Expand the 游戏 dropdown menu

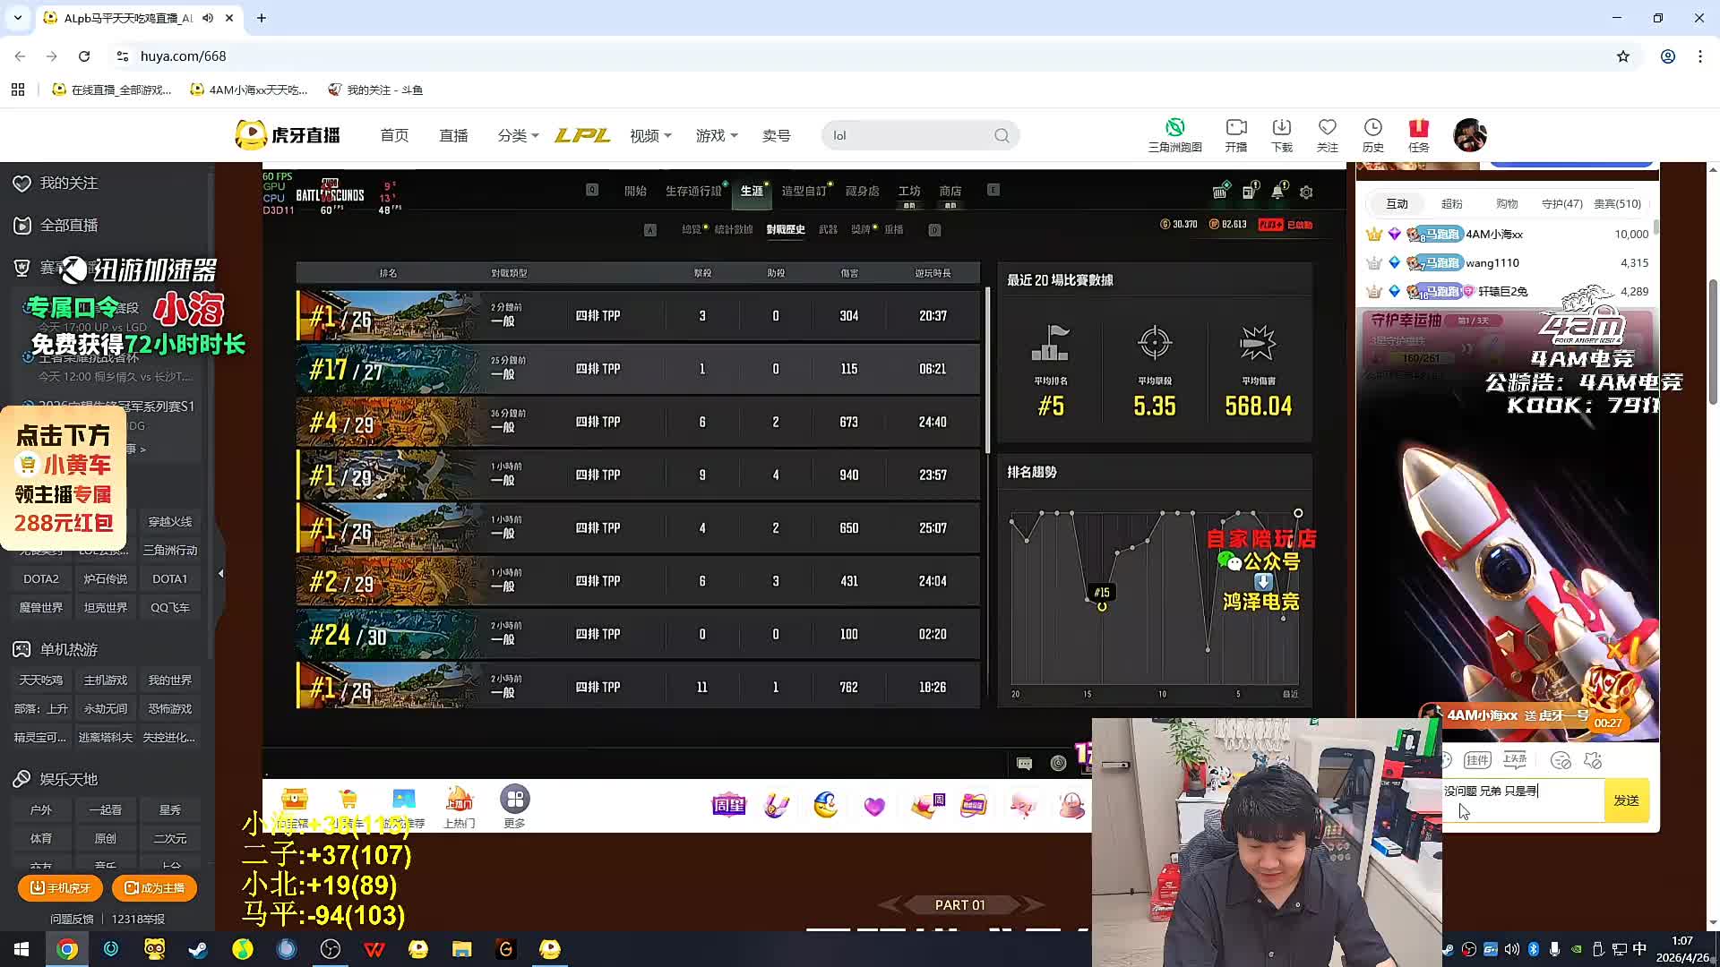[x=717, y=135]
